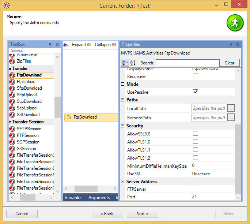
Task: Open the Arguments tab
Action: (99, 198)
